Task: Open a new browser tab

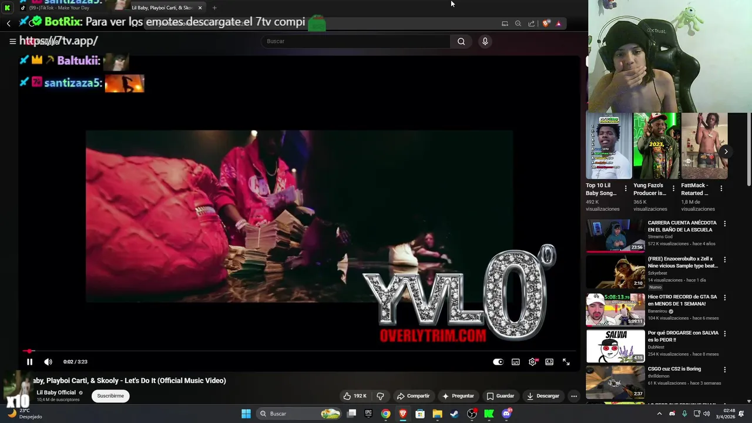Action: [x=214, y=8]
